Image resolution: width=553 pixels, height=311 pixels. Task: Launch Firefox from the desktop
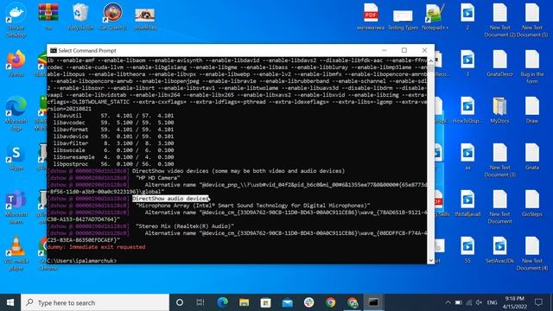click(x=16, y=63)
